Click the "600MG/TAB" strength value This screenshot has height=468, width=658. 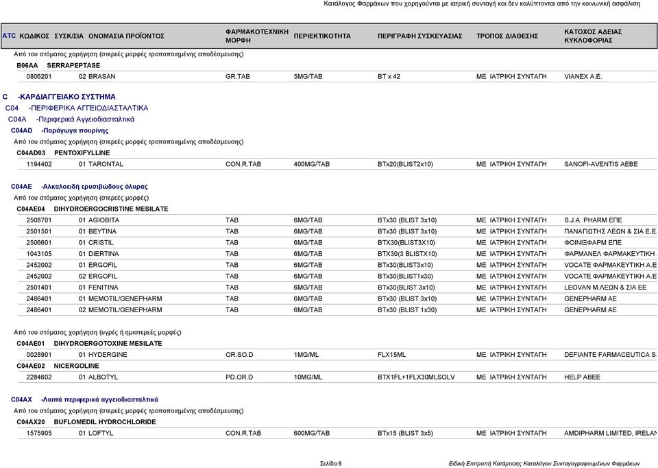point(312,433)
